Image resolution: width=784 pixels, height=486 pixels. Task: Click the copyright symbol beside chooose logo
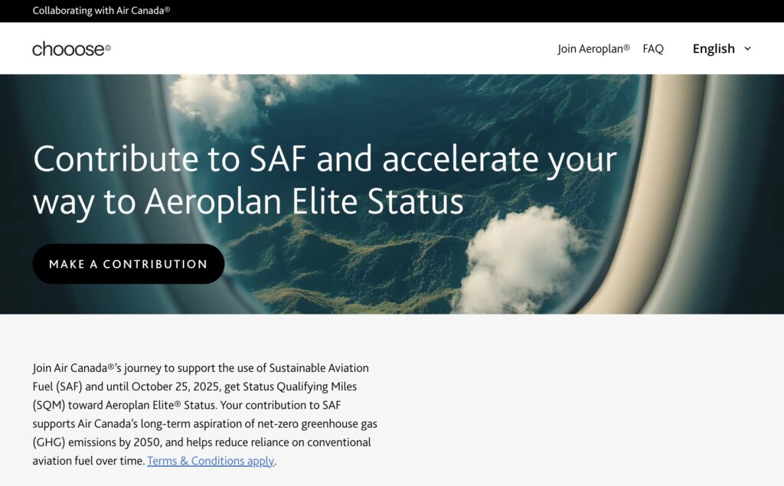tap(108, 47)
